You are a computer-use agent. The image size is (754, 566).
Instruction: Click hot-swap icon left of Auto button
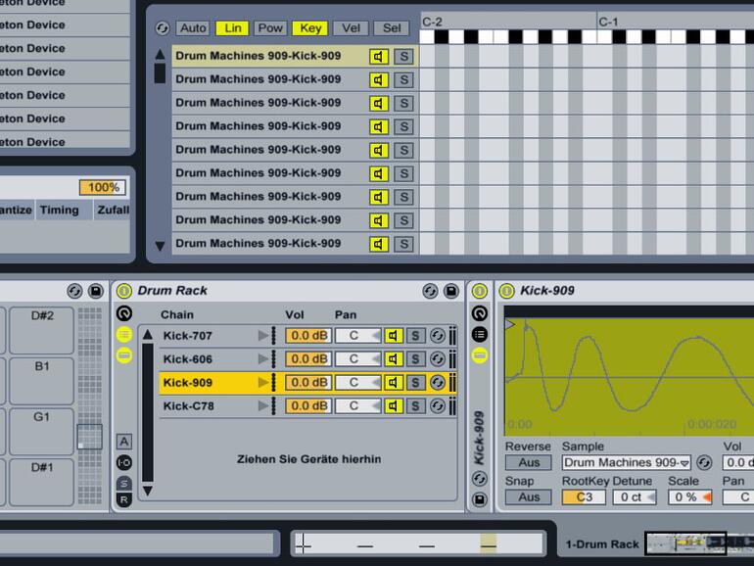pos(163,28)
